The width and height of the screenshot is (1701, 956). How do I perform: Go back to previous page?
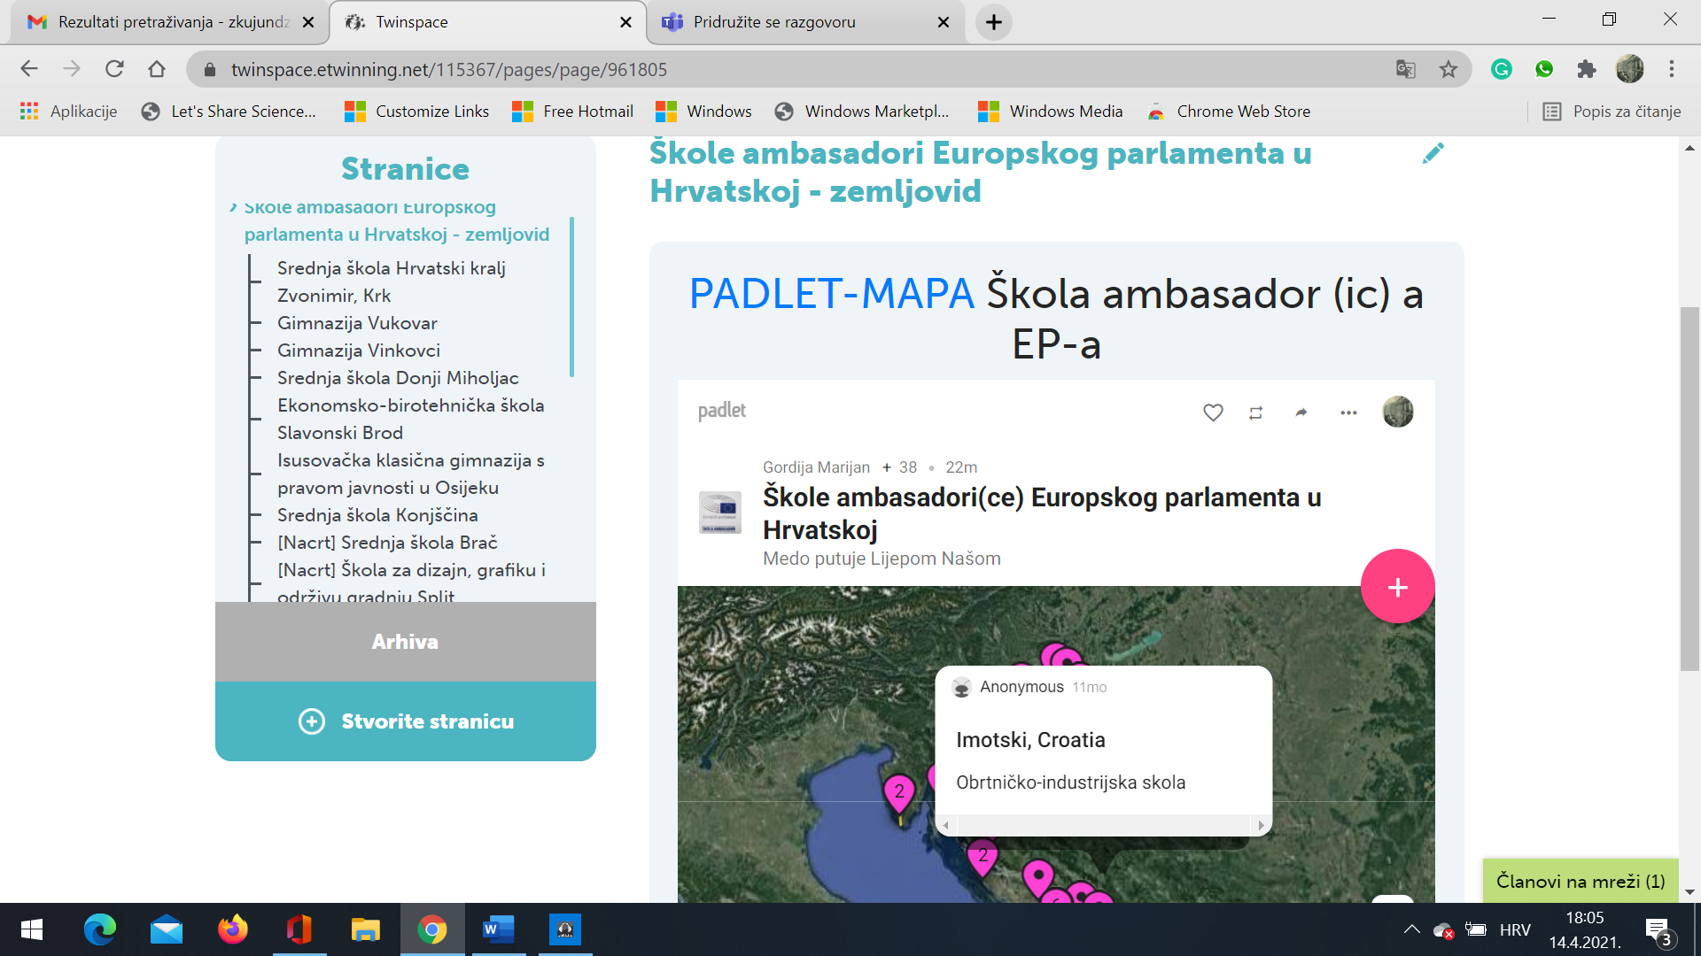coord(29,69)
